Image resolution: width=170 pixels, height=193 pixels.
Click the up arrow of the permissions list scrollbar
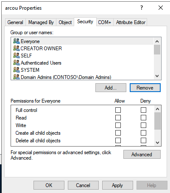tap(157, 109)
